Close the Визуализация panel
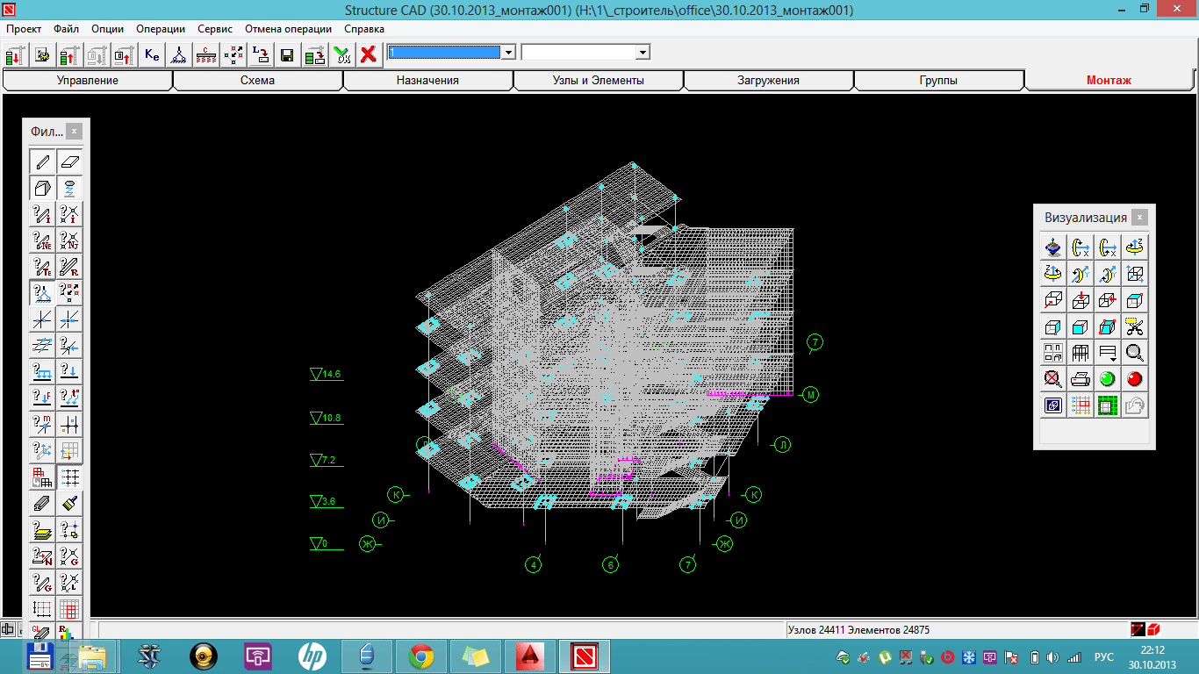1199x674 pixels. click(1139, 218)
